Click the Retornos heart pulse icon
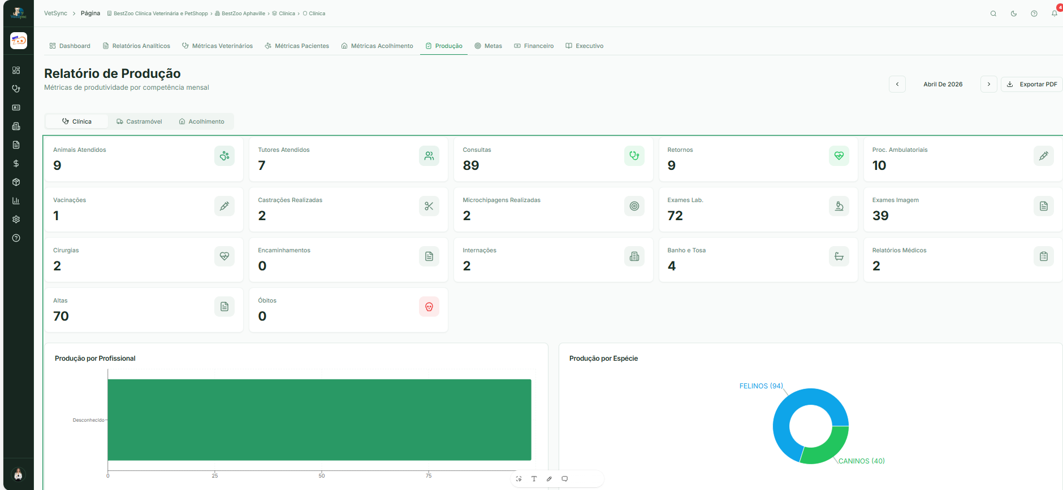The height and width of the screenshot is (490, 1063). coord(839,156)
